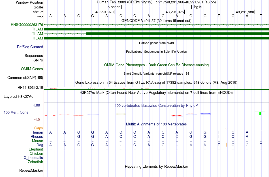Screen dimensions: 269x177
Task: Click the Rhesus alignment row label
Action: point(37,137)
